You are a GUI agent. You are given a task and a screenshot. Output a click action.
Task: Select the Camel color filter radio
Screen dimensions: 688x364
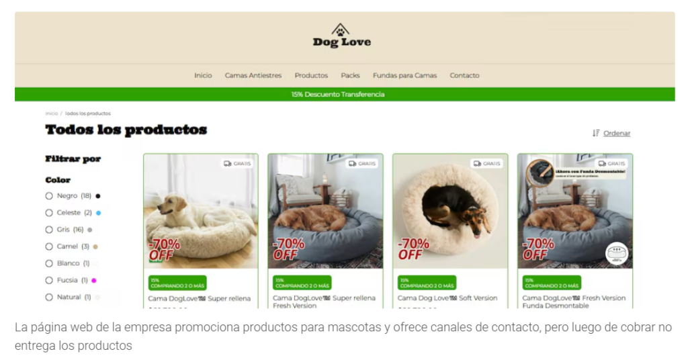click(48, 246)
